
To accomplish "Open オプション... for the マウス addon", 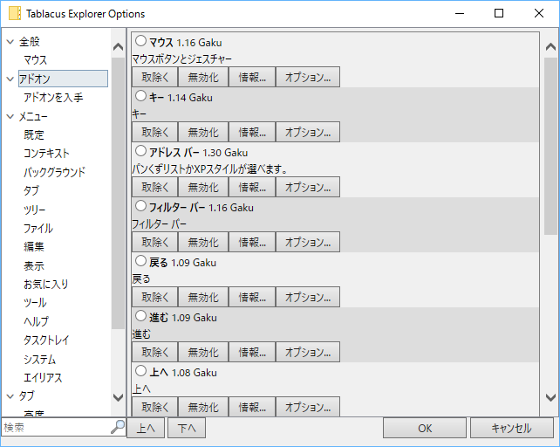I will point(308,77).
